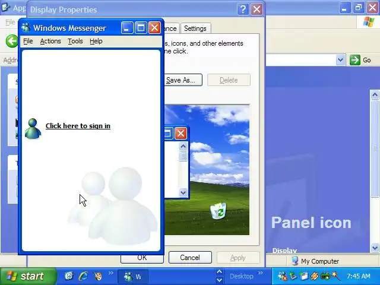Click the green Go arrow icon beside address bar
Viewport: 380px width, 285px height.
tap(355, 60)
